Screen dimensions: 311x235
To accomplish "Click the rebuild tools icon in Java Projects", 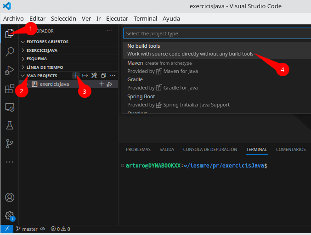I will tap(94, 75).
